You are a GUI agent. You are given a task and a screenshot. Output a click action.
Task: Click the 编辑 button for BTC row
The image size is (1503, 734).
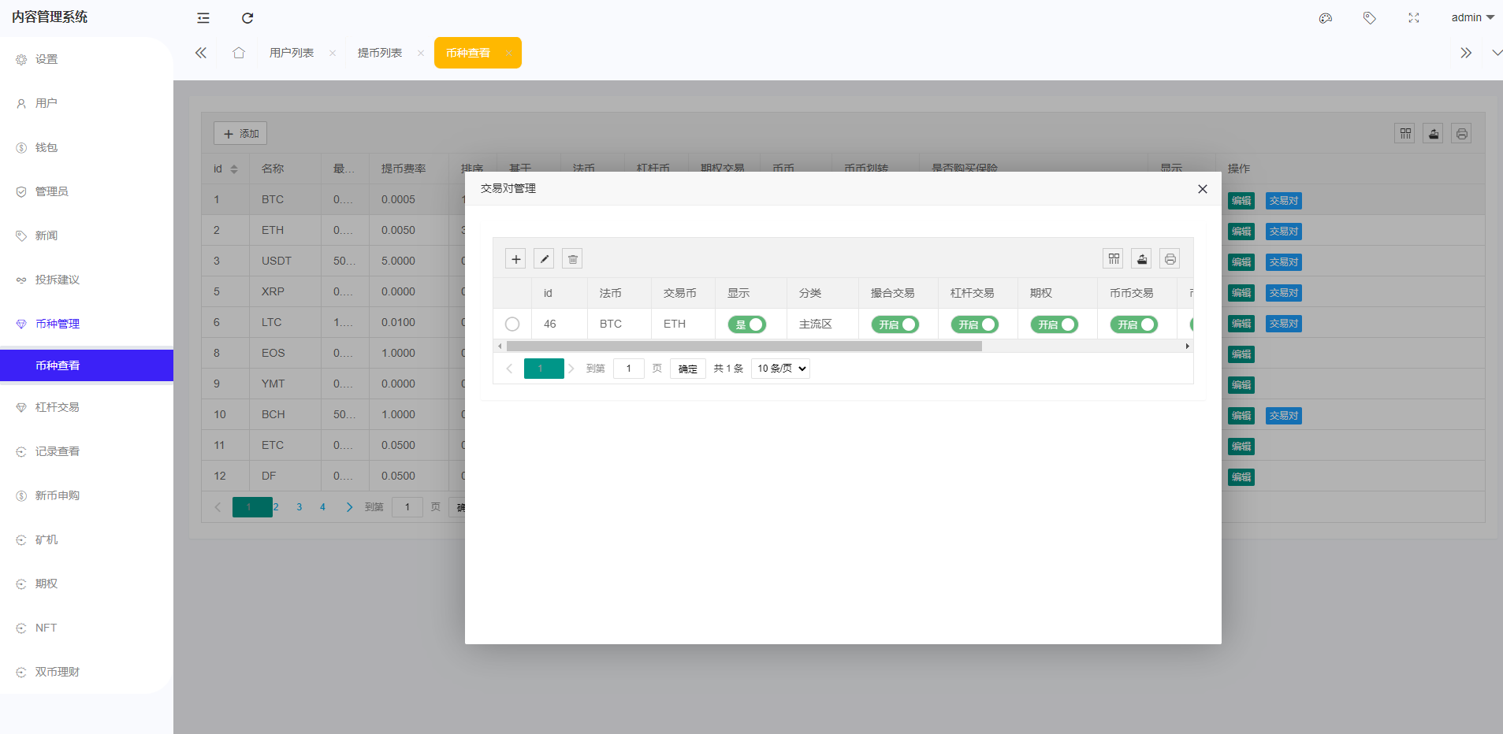(x=1241, y=200)
